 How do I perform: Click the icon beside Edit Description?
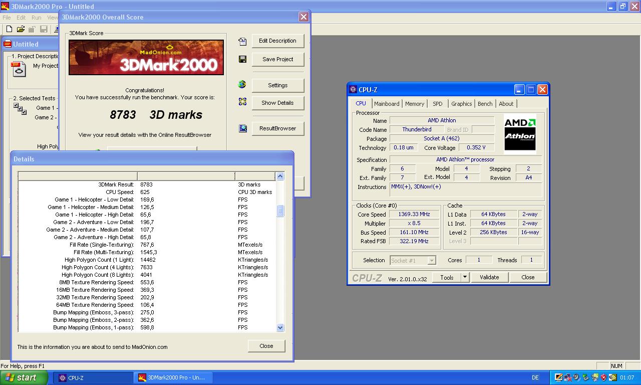coord(242,41)
